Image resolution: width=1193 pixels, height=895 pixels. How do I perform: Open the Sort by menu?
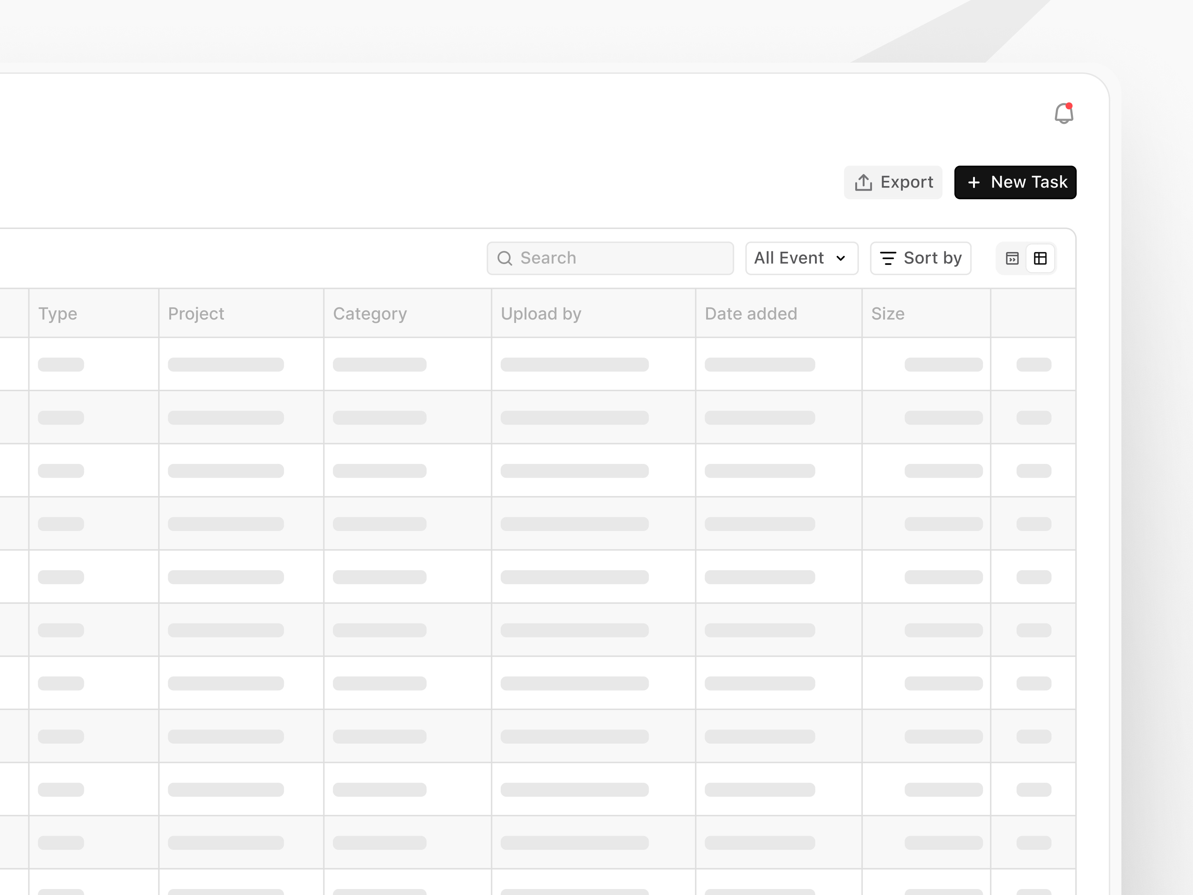(920, 258)
